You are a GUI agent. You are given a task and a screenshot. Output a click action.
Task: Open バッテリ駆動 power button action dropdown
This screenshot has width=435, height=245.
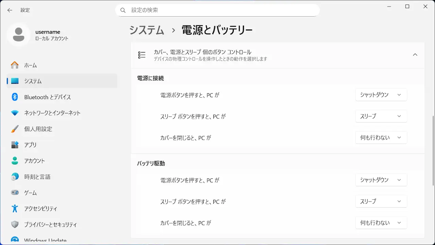381,180
